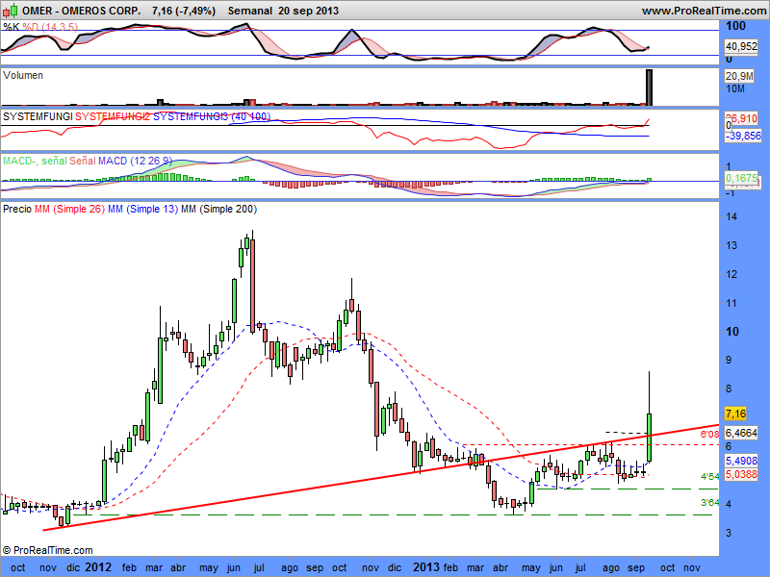The height and width of the screenshot is (577, 770).
Task: Click the © ProRealTime.com copyright text
Action: pos(47,550)
